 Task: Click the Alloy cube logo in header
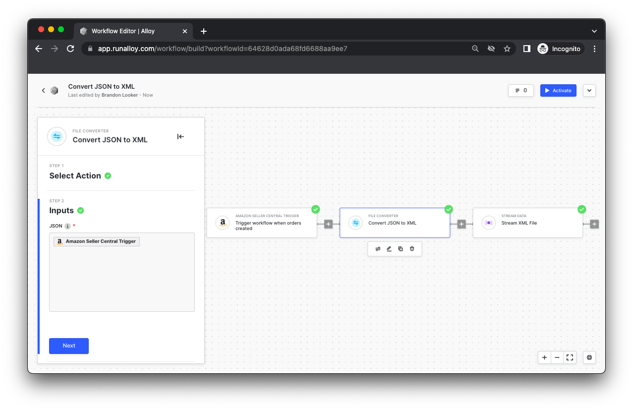(x=55, y=90)
